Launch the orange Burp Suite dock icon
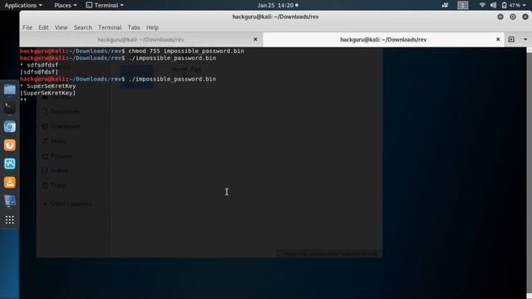Image resolution: width=532 pixels, height=299 pixels. click(x=9, y=145)
